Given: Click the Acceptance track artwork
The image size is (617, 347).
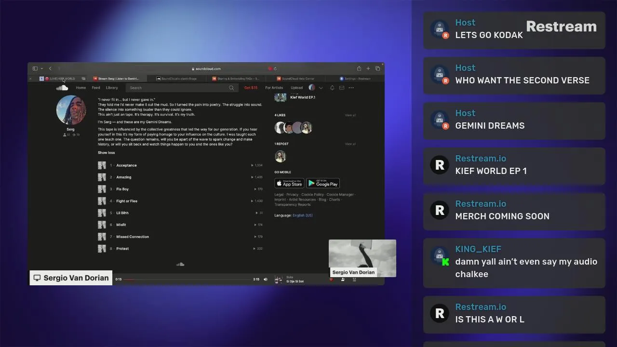Looking at the screenshot, I should tap(102, 165).
